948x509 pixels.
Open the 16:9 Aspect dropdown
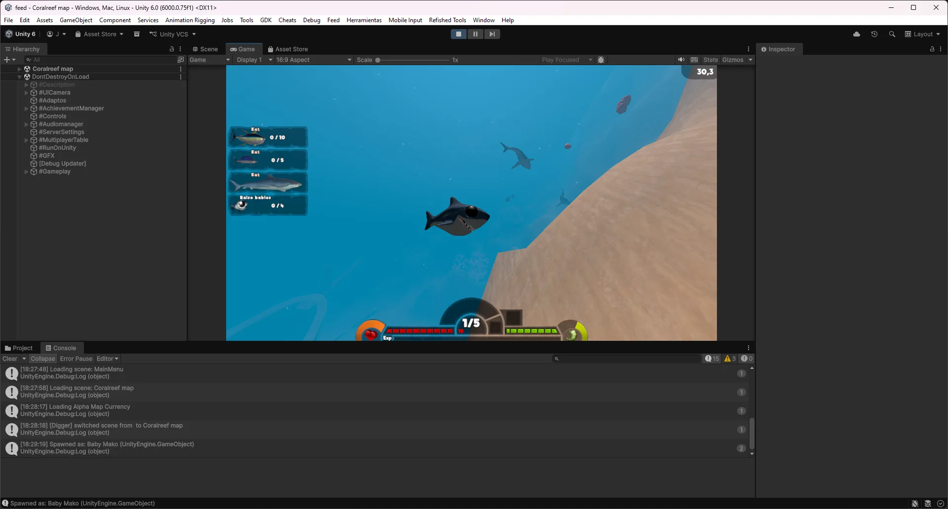pos(314,60)
